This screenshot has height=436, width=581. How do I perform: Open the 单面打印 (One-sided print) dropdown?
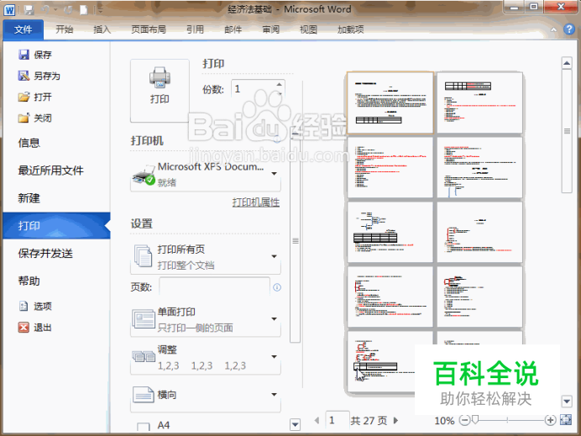[x=205, y=320]
